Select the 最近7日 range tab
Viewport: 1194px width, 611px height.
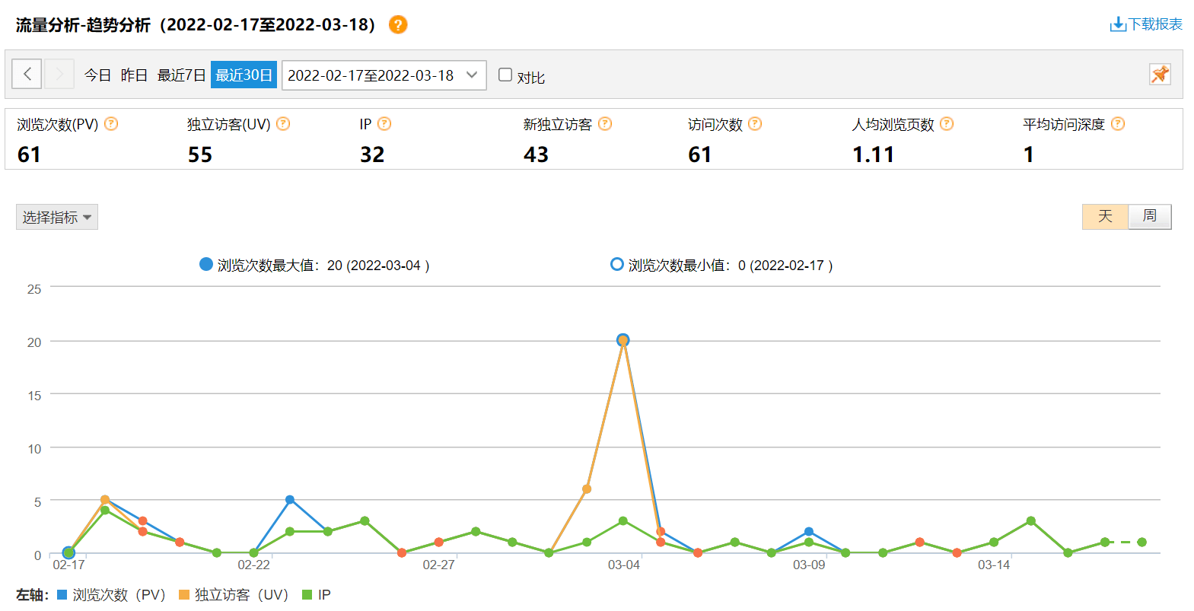181,75
